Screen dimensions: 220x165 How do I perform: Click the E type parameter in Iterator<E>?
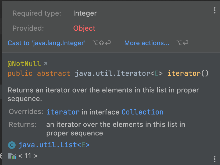(x=156, y=73)
